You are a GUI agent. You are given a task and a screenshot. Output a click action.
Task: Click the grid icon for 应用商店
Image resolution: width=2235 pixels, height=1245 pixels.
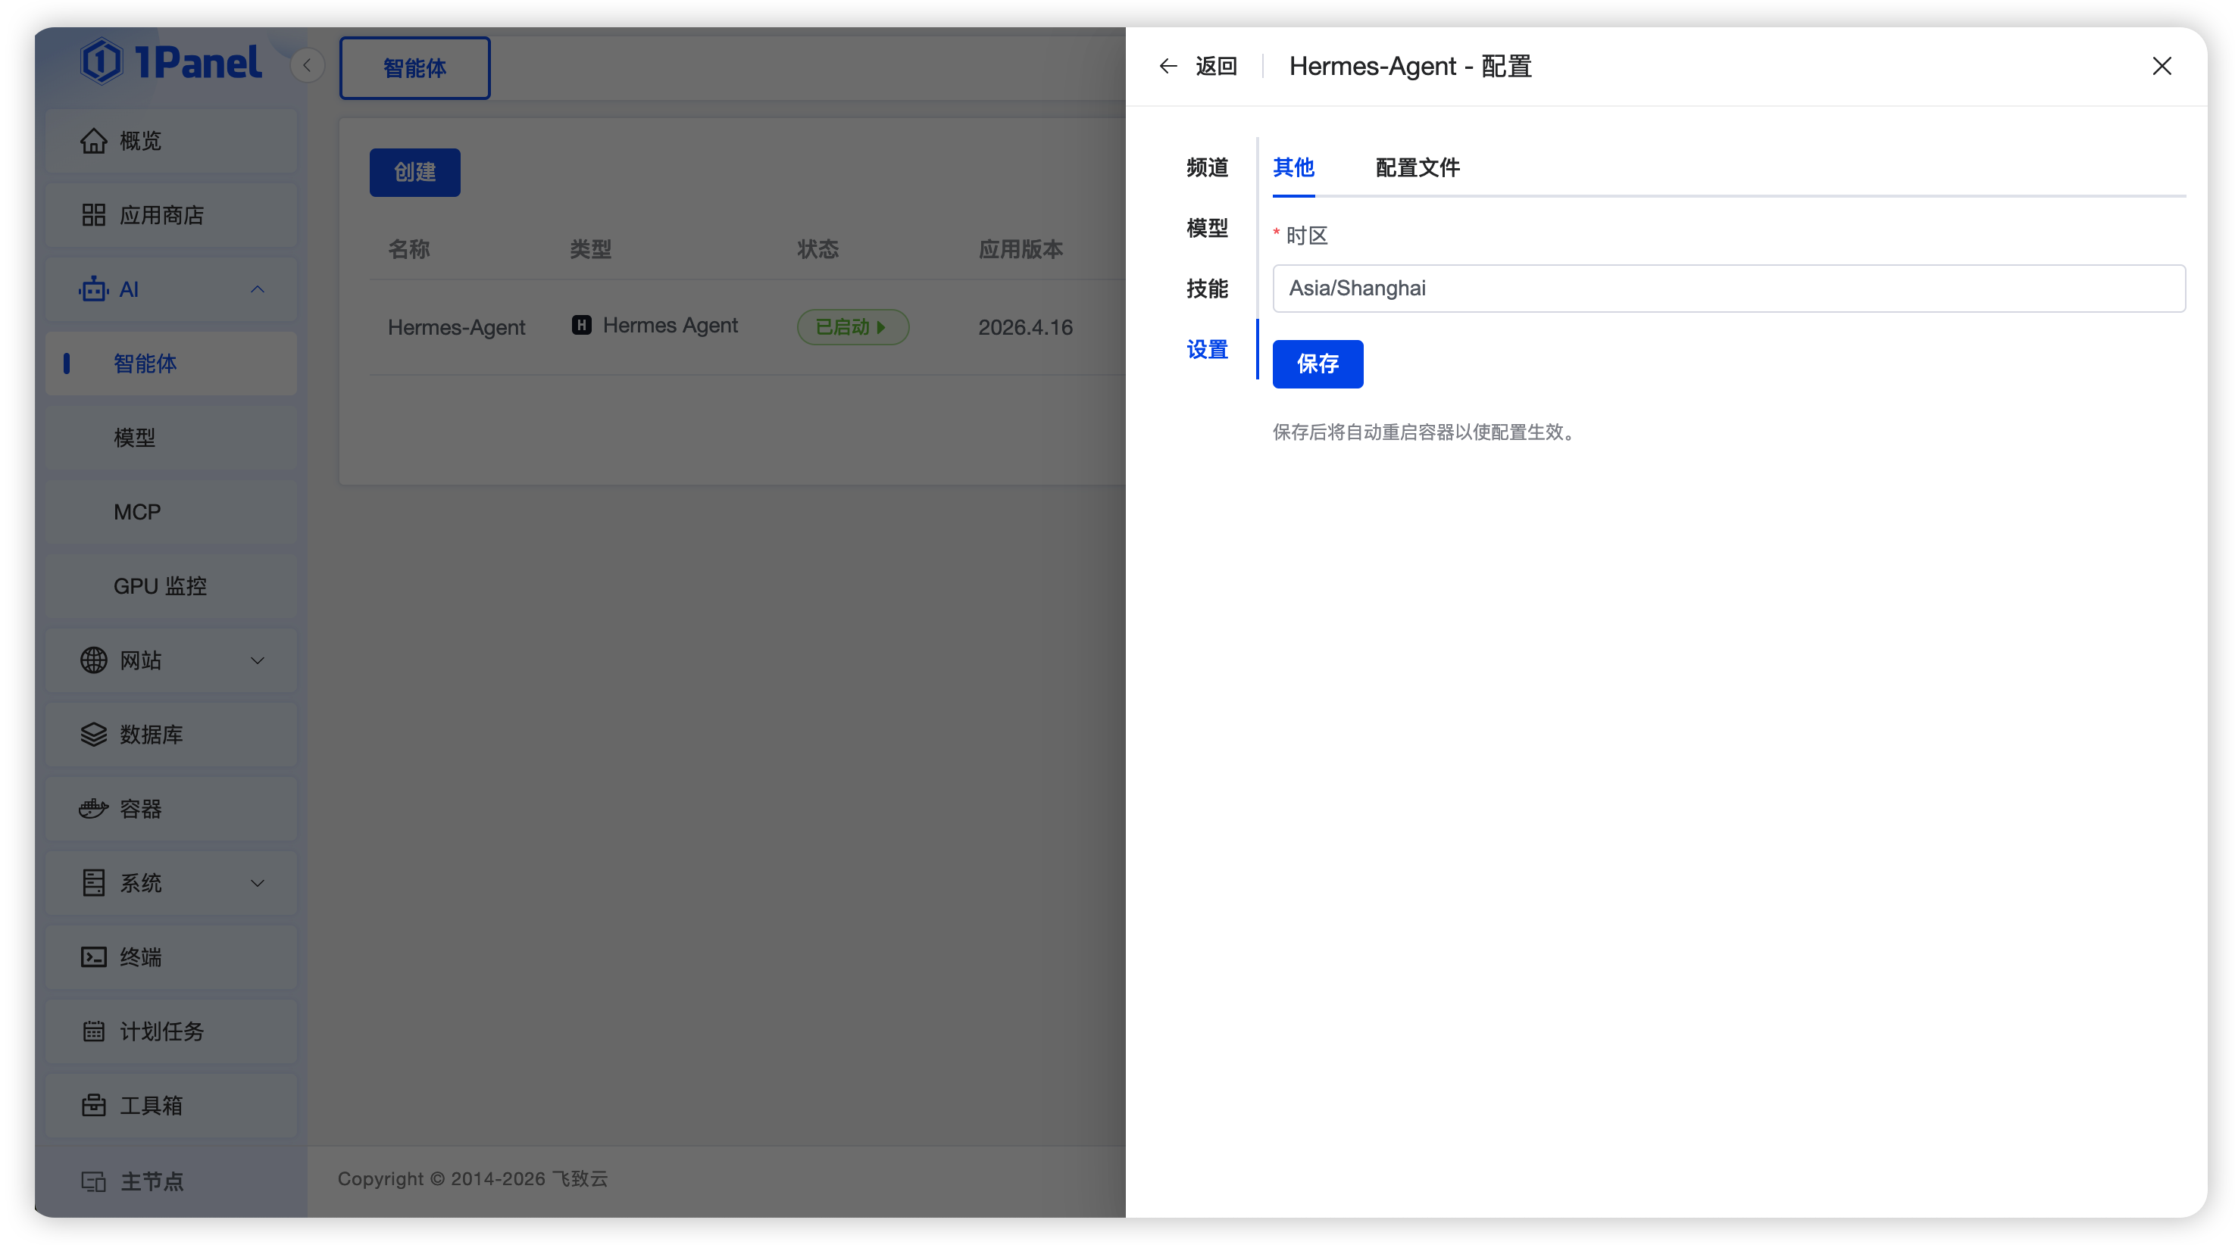point(94,215)
